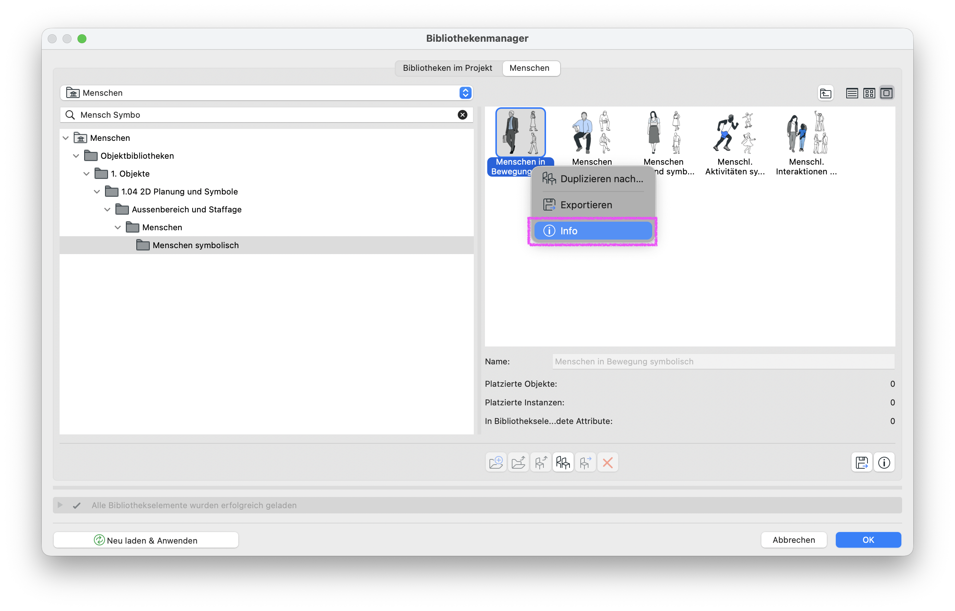Choose Duplizieren nach... from context menu

tap(593, 179)
